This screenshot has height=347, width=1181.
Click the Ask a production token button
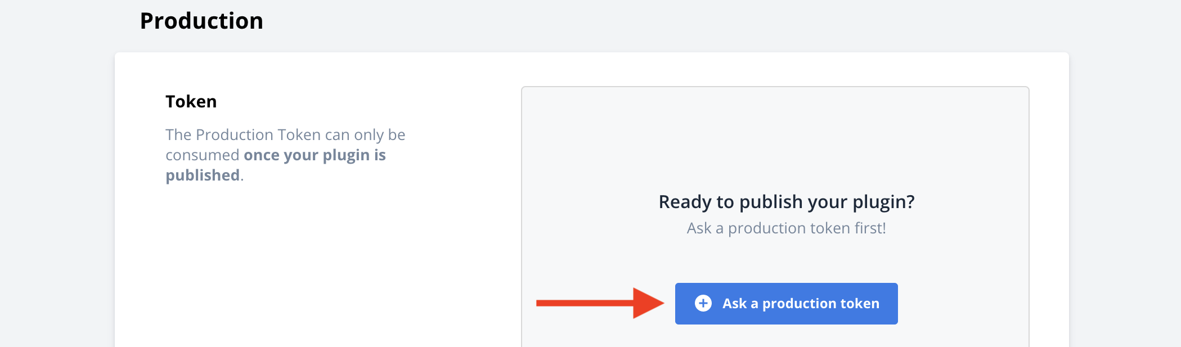coord(786,304)
